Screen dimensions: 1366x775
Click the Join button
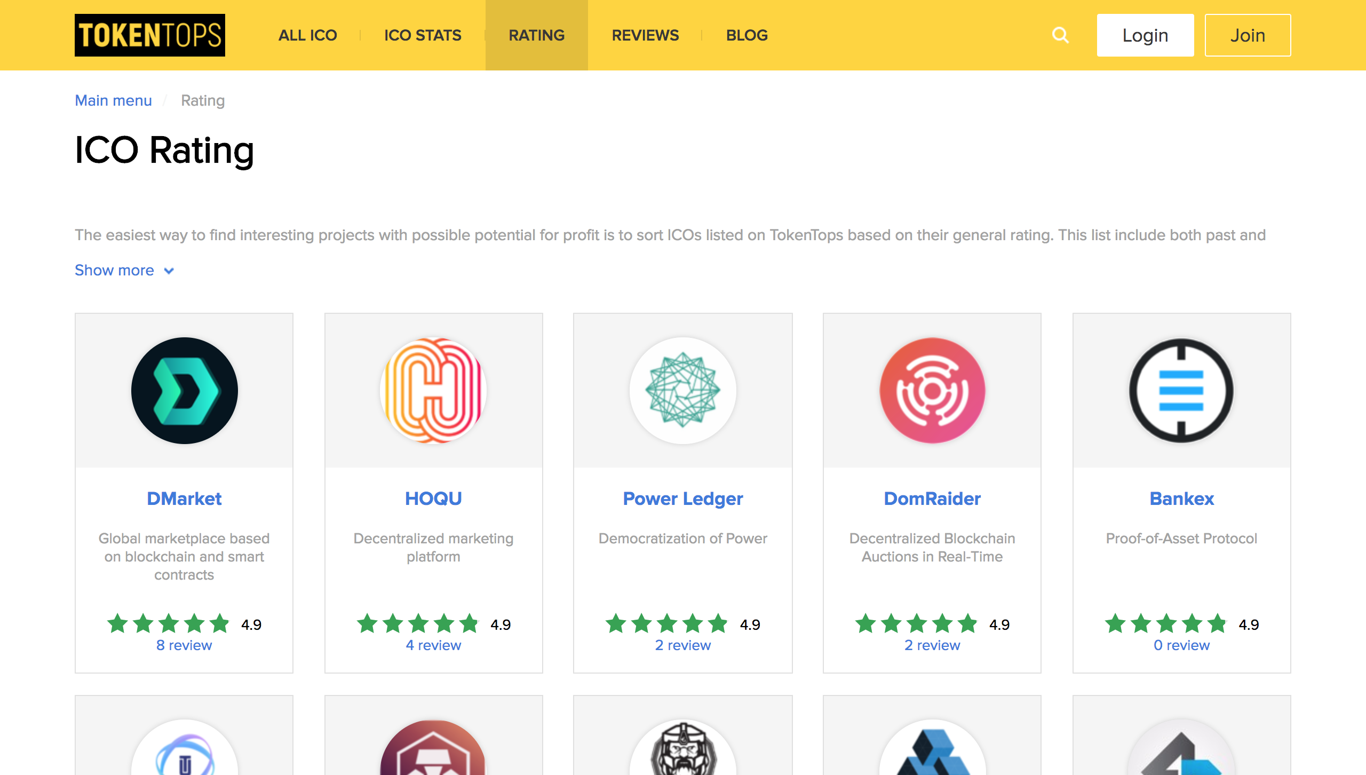click(x=1248, y=35)
